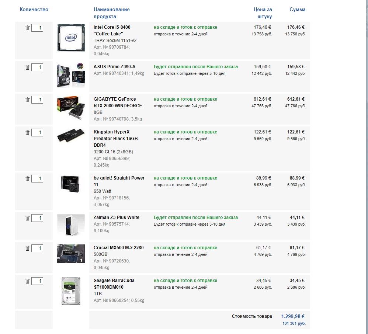The image size is (368, 334).
Task: Select 47 766 руб. unit price
Action: (262, 106)
